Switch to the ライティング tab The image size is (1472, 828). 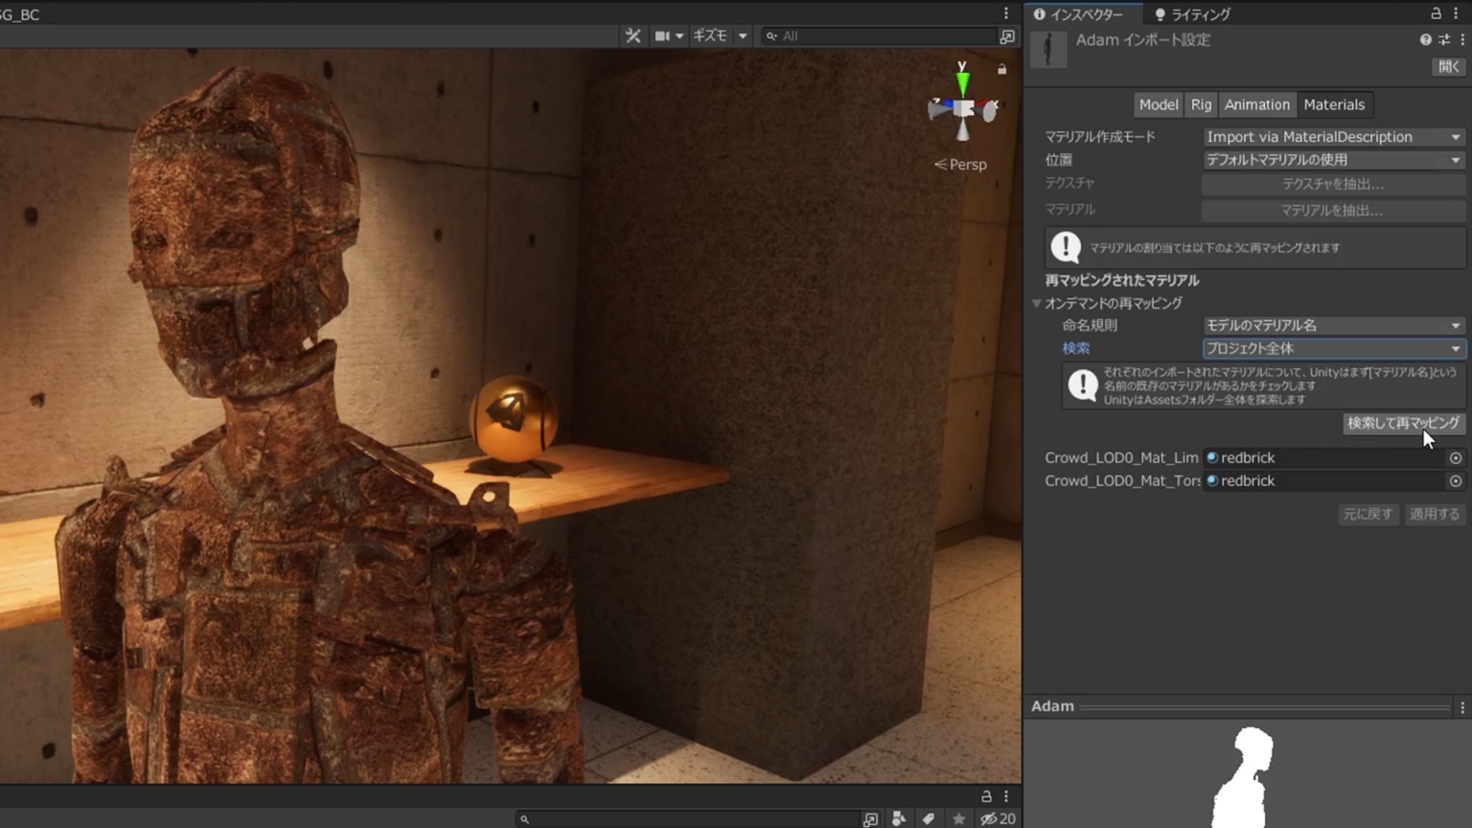1193,14
